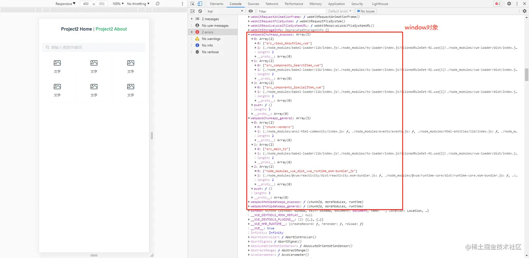Switch to the Application tab
This screenshot has height=258, width=529.
pos(337,4)
